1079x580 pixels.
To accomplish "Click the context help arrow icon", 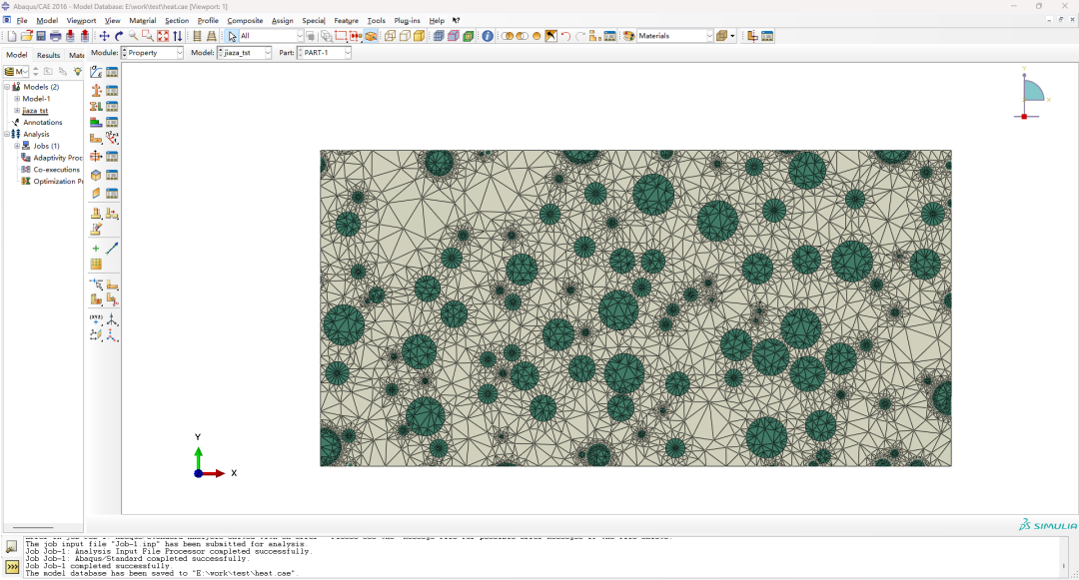I will click(456, 21).
